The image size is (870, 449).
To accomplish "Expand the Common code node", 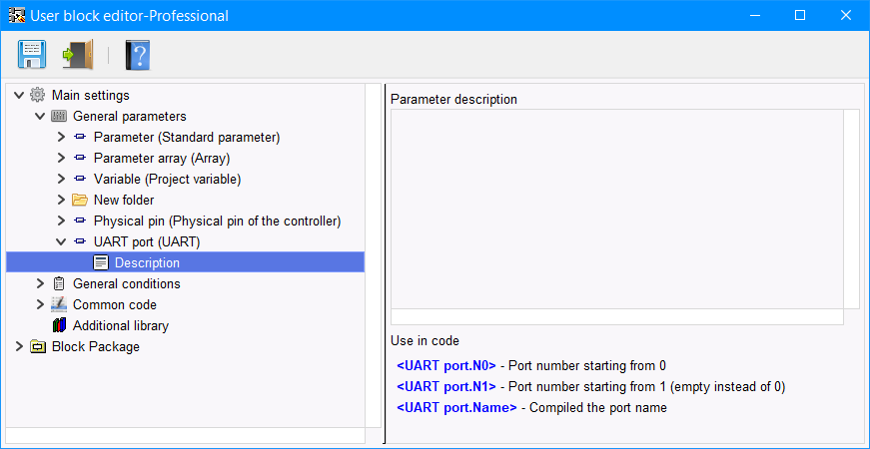I will (x=40, y=305).
